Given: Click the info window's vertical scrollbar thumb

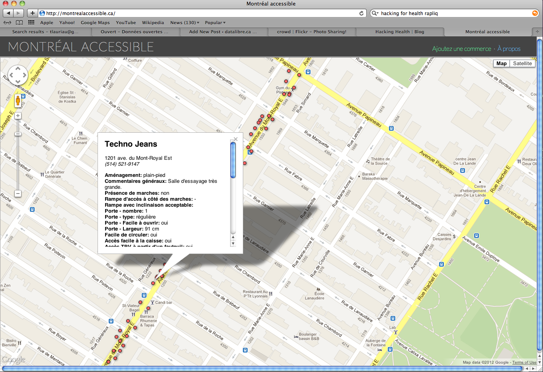Looking at the screenshot, I should coord(233,160).
